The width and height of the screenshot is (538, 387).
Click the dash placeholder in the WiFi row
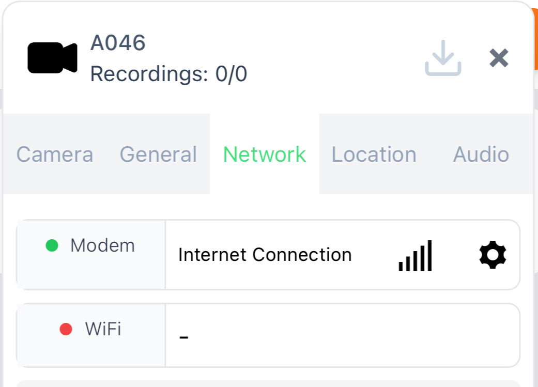click(183, 335)
